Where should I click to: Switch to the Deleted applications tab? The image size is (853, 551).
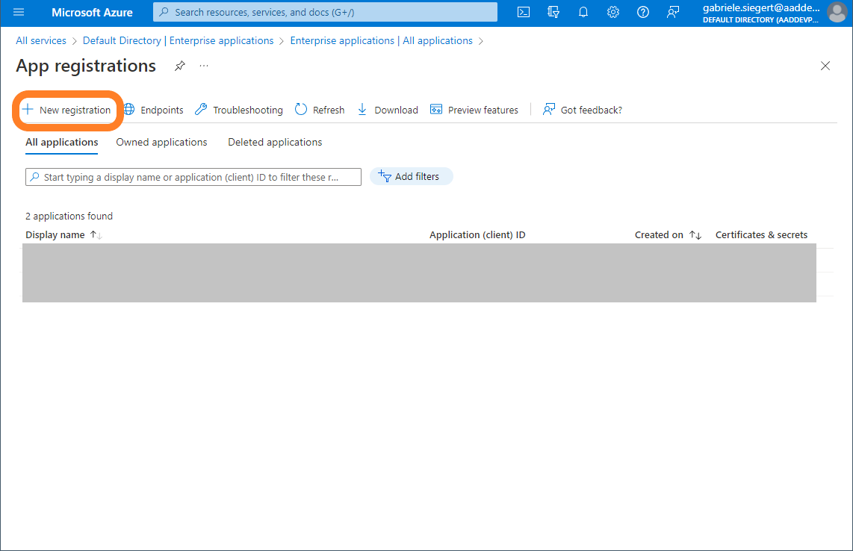[275, 142]
